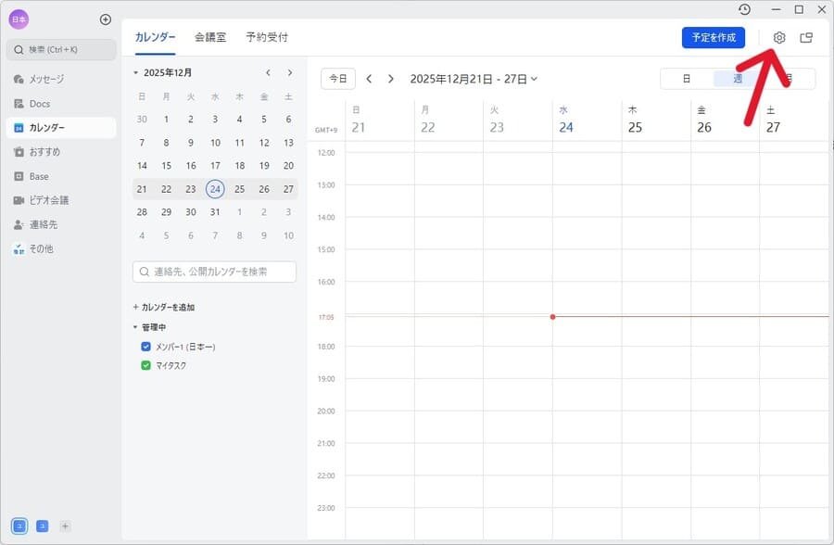
Task: Open 連絡先 in the sidebar
Action: pos(44,224)
